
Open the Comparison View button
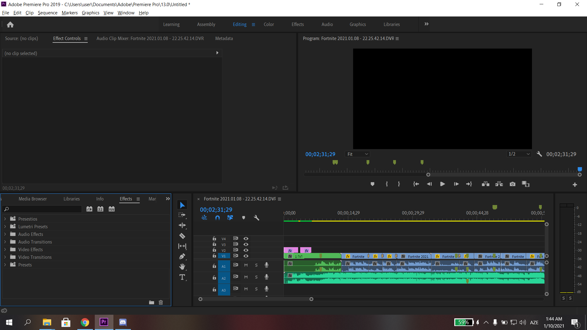526,184
